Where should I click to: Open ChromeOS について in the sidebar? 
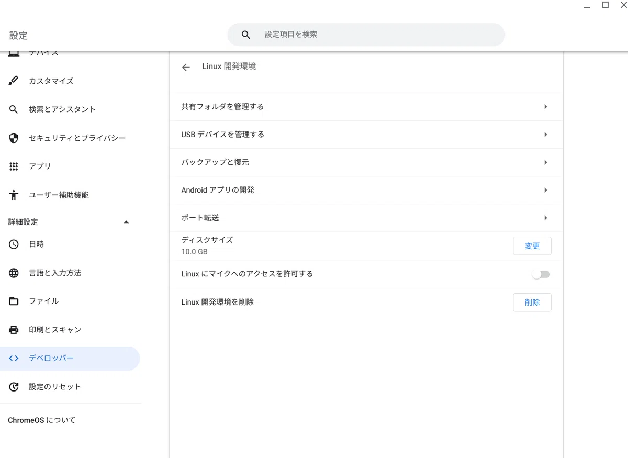42,420
